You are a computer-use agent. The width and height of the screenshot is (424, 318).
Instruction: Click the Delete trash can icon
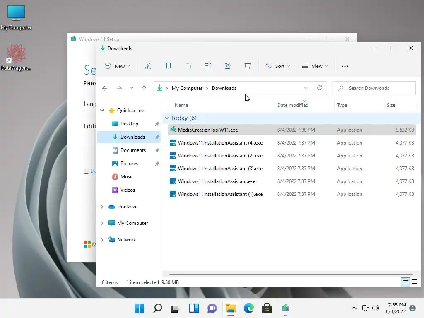click(x=248, y=66)
